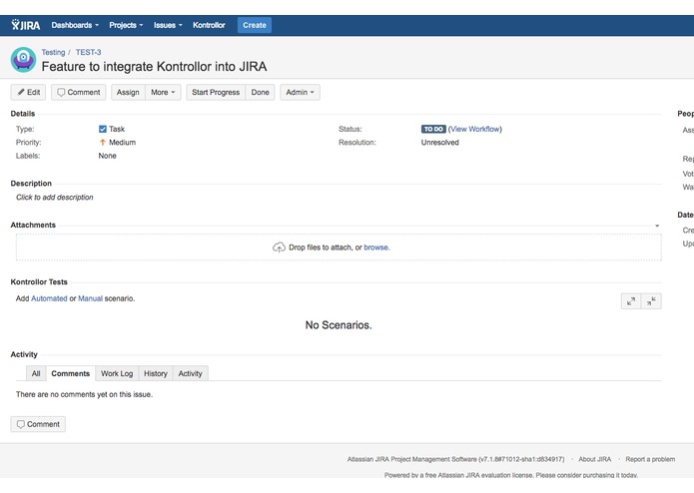The image size is (694, 493).
Task: Click the browse link for attachments
Action: click(x=375, y=247)
